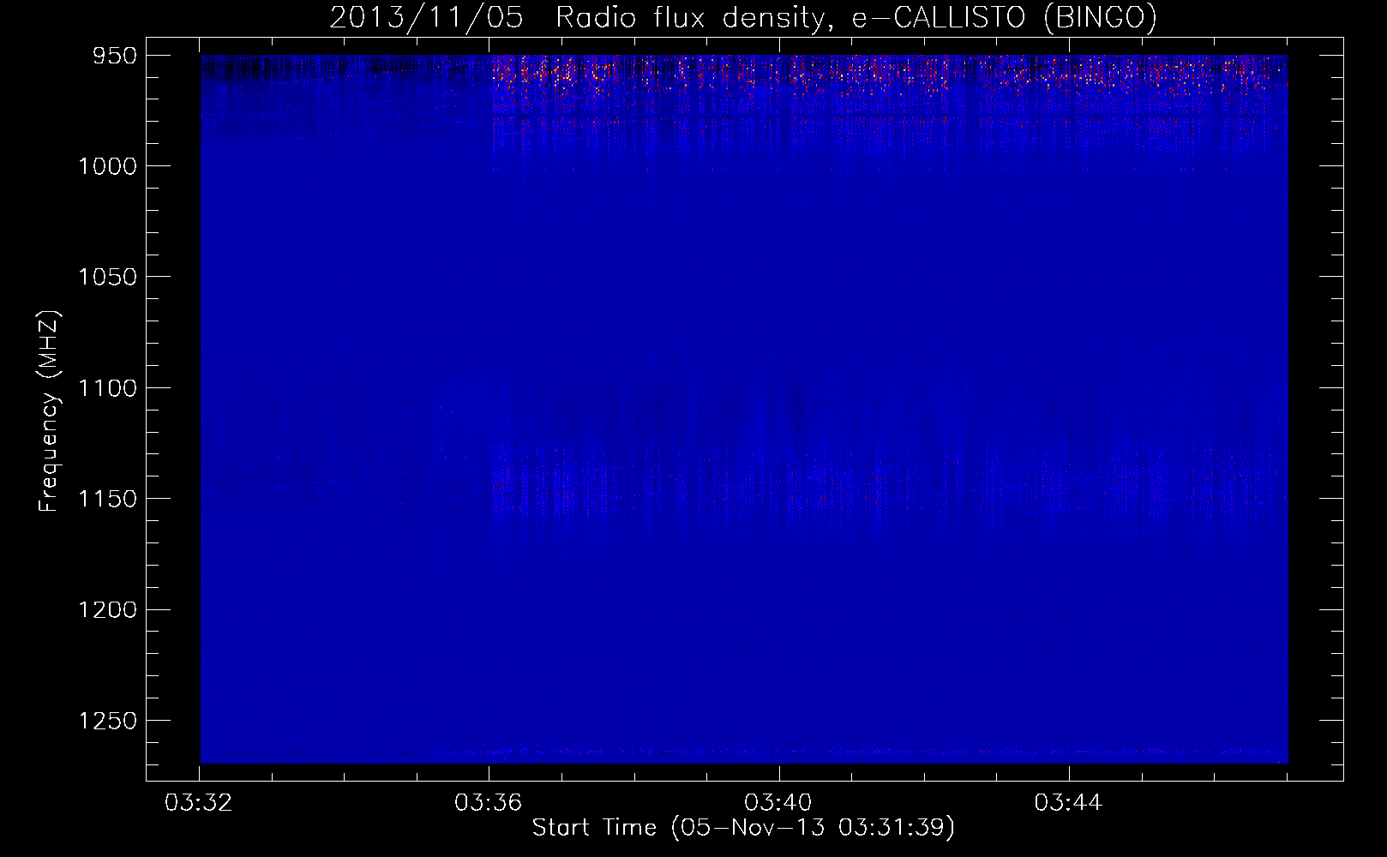Screen dimensions: 1387x857
Task: Click the 'Start Time (05-Nov-13 03:31:39)' axis title
Action: click(743, 828)
